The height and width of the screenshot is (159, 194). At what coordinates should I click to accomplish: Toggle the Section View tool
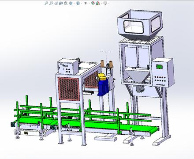coord(61,3)
